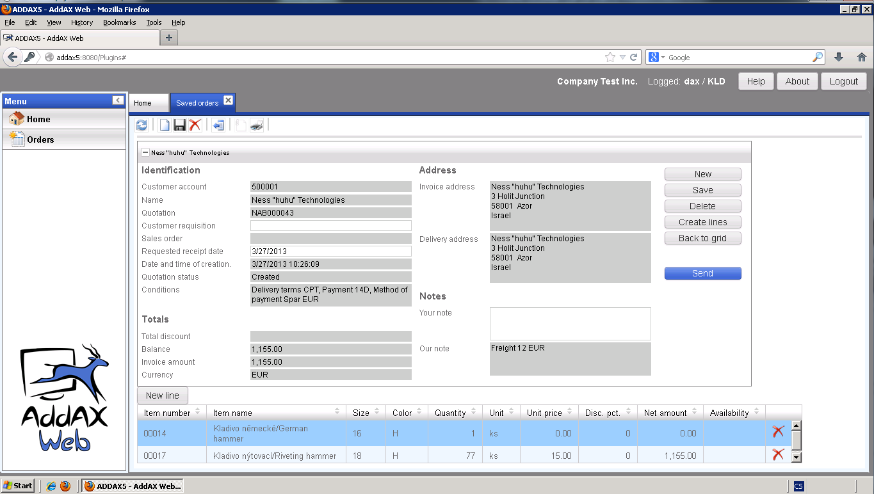Collapse the Ness "huhu" Technologies panel

tap(145, 153)
